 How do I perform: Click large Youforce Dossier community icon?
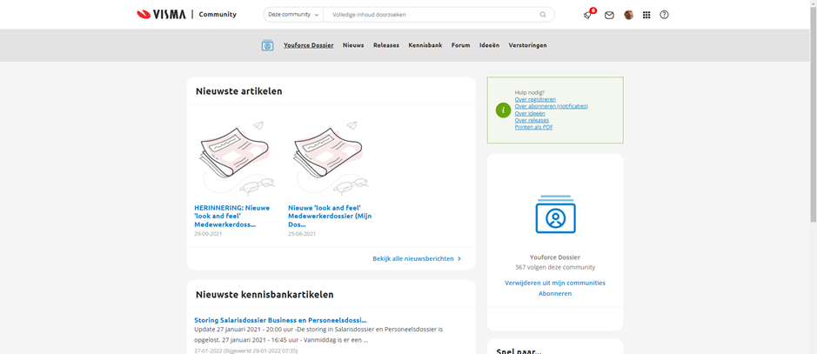[555, 214]
